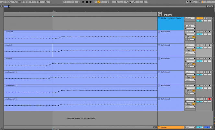Stop playback with the Stop button
215x130 pixels.
[x=87, y=2]
